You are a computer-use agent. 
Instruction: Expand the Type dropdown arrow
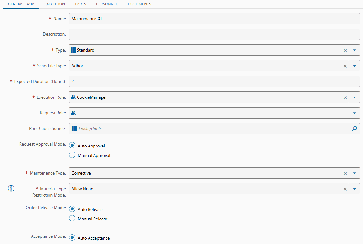tap(354, 50)
